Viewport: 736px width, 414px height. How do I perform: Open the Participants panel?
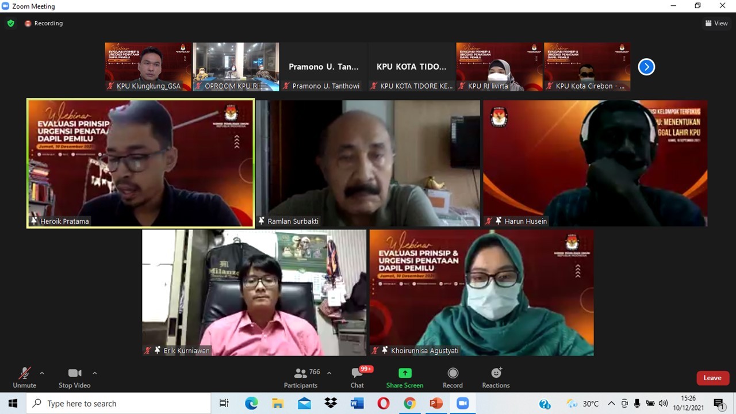tap(300, 378)
